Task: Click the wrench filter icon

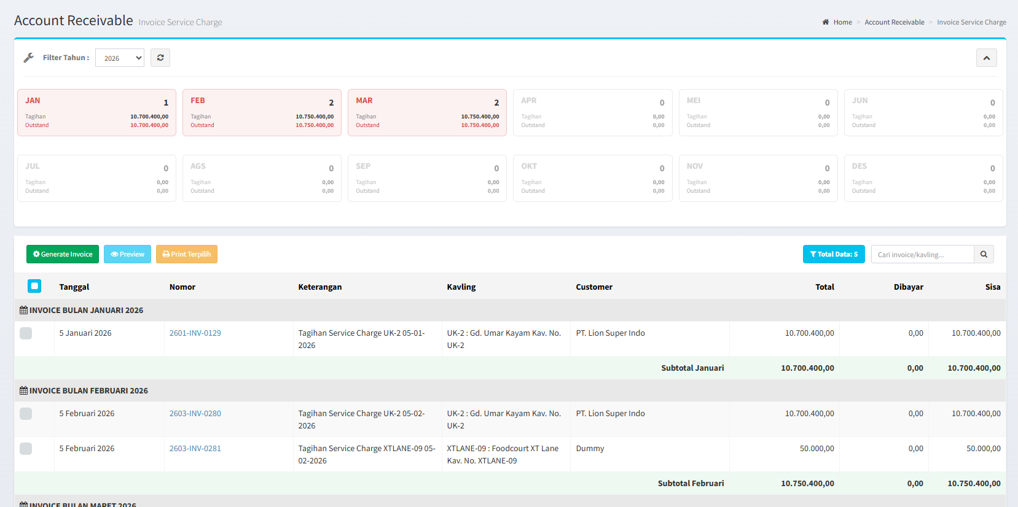Action: [28, 58]
